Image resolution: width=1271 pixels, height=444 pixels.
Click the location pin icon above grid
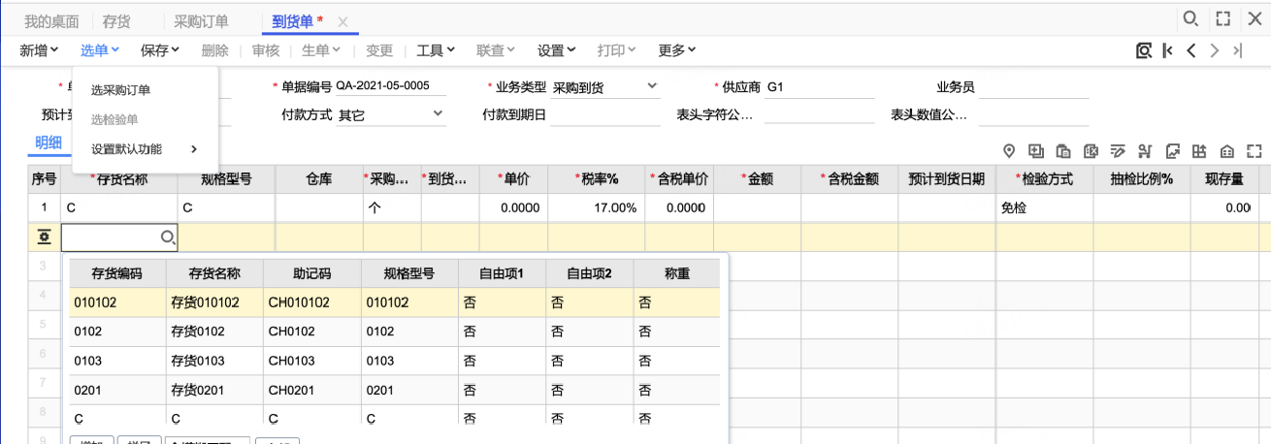[x=1009, y=151]
